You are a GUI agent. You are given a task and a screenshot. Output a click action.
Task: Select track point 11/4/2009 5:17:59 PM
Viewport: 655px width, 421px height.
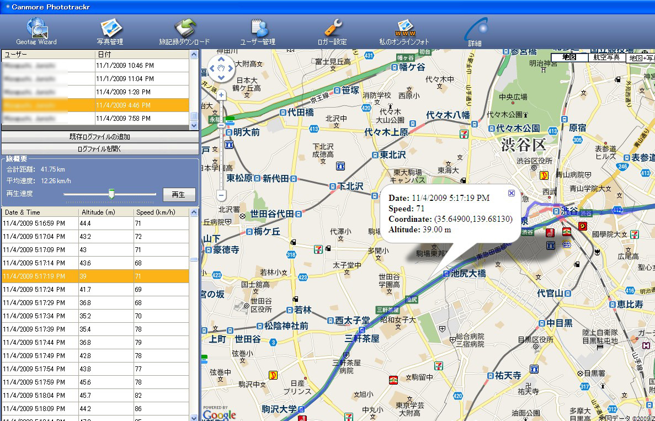pos(95,382)
